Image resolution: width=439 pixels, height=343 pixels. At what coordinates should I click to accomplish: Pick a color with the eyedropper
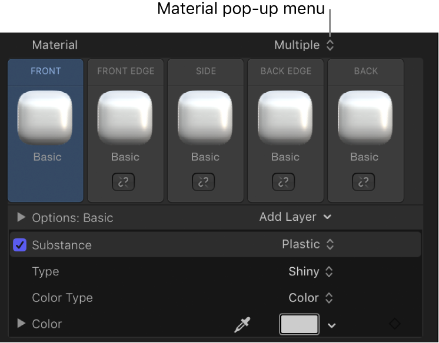(242, 324)
